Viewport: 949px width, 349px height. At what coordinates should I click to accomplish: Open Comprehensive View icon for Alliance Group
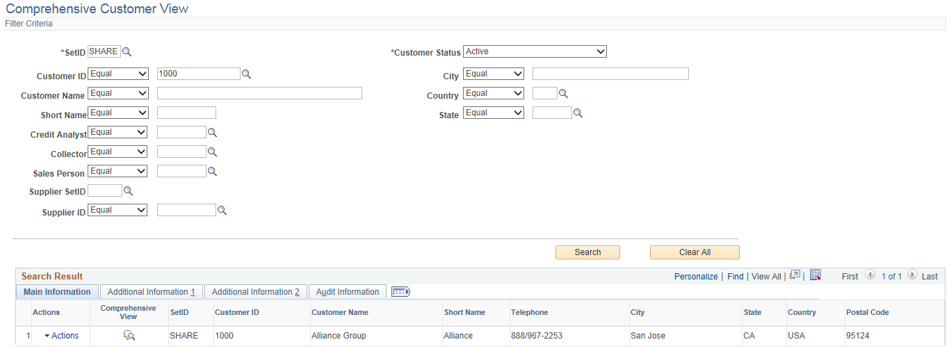point(129,336)
